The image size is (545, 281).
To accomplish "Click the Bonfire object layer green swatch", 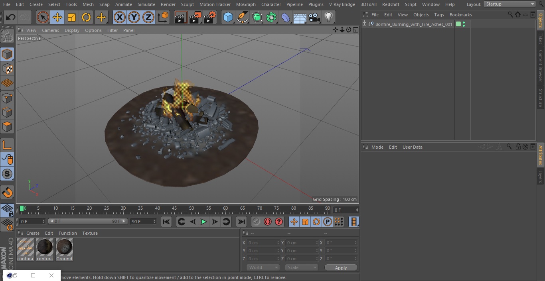I will (x=458, y=24).
